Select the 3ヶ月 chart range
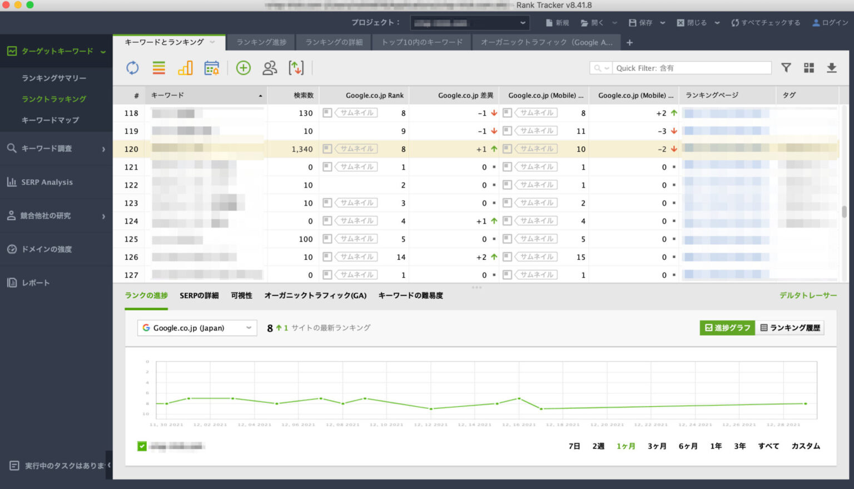 pyautogui.click(x=657, y=446)
